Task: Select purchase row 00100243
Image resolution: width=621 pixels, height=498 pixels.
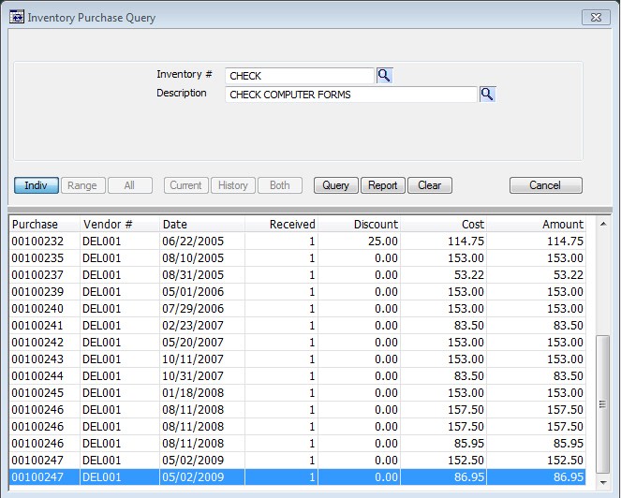Action: [x=297, y=359]
